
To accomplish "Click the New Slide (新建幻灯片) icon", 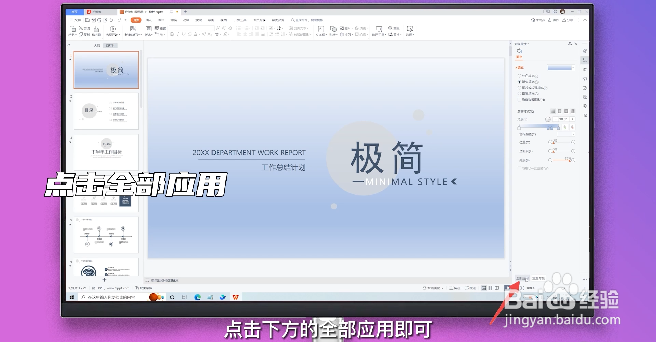I will 133,29.
